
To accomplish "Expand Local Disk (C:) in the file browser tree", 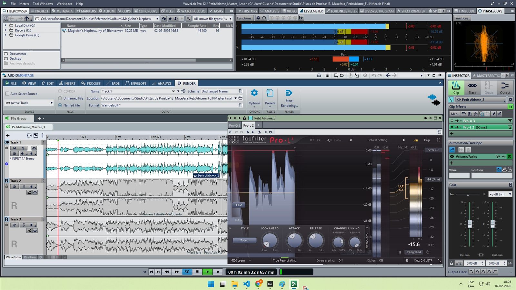I will click(x=5, y=25).
